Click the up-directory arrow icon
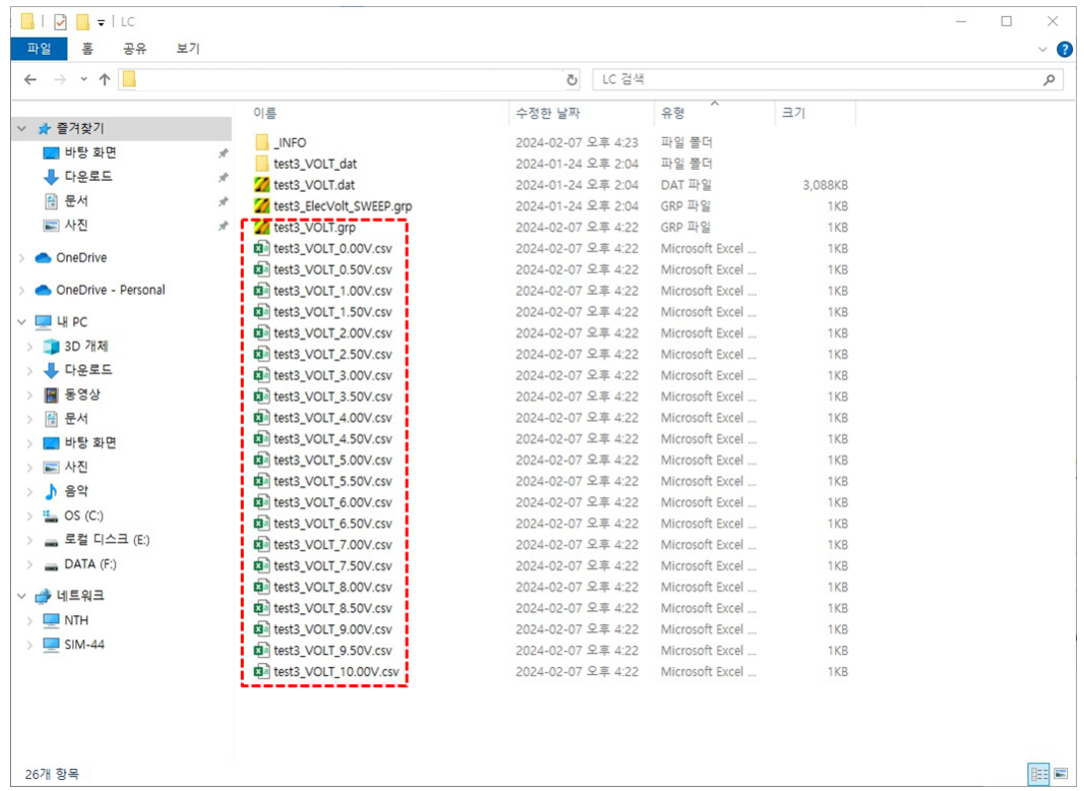The width and height of the screenshot is (1084, 791). click(x=105, y=80)
